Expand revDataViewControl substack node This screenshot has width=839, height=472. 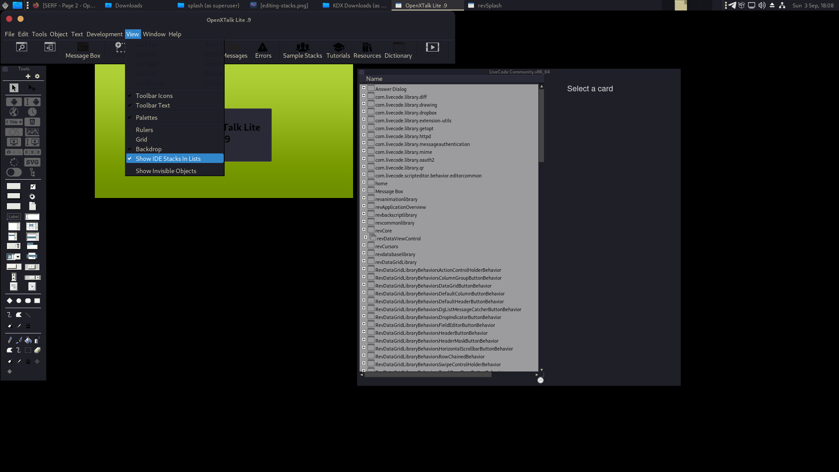click(x=366, y=237)
